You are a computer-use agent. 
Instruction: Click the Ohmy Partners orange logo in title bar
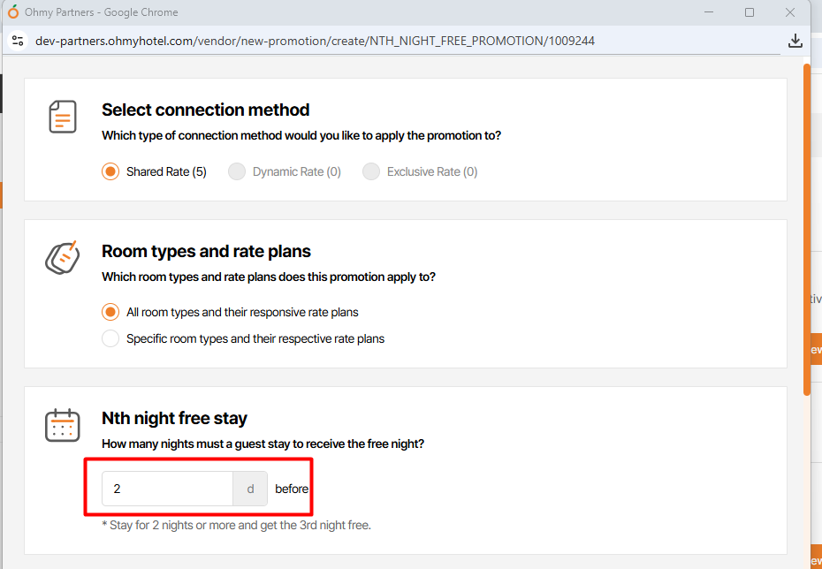[x=13, y=12]
